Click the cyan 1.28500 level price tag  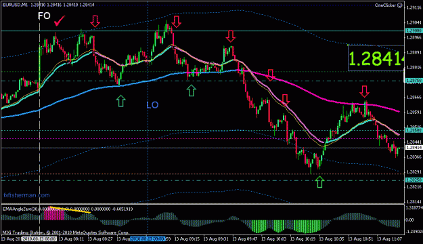[x=414, y=131]
